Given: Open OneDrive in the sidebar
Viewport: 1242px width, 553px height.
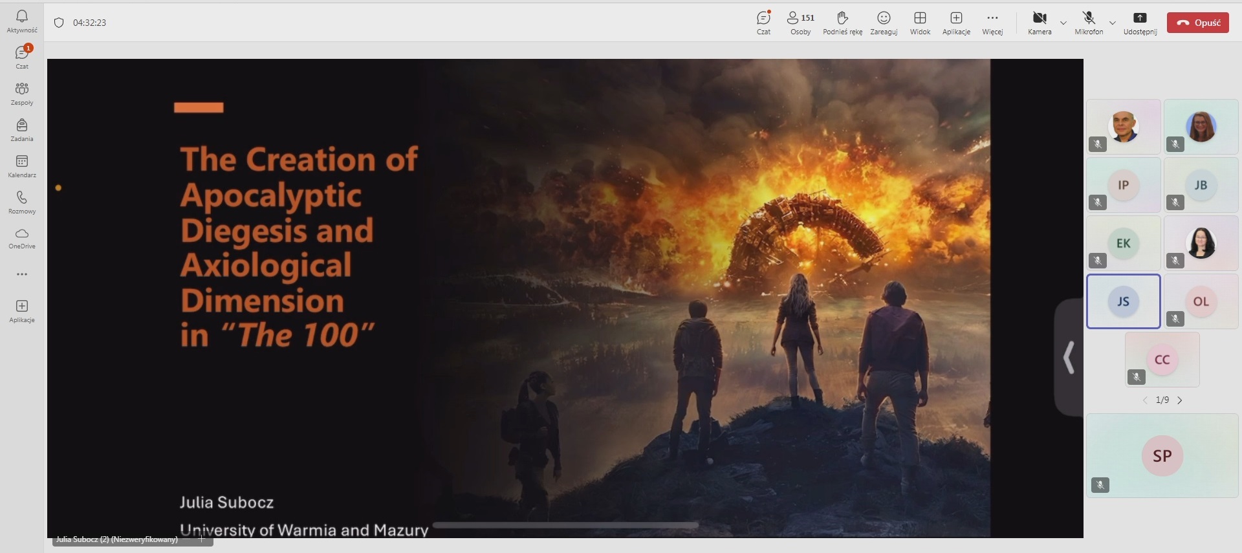Looking at the screenshot, I should (22, 238).
